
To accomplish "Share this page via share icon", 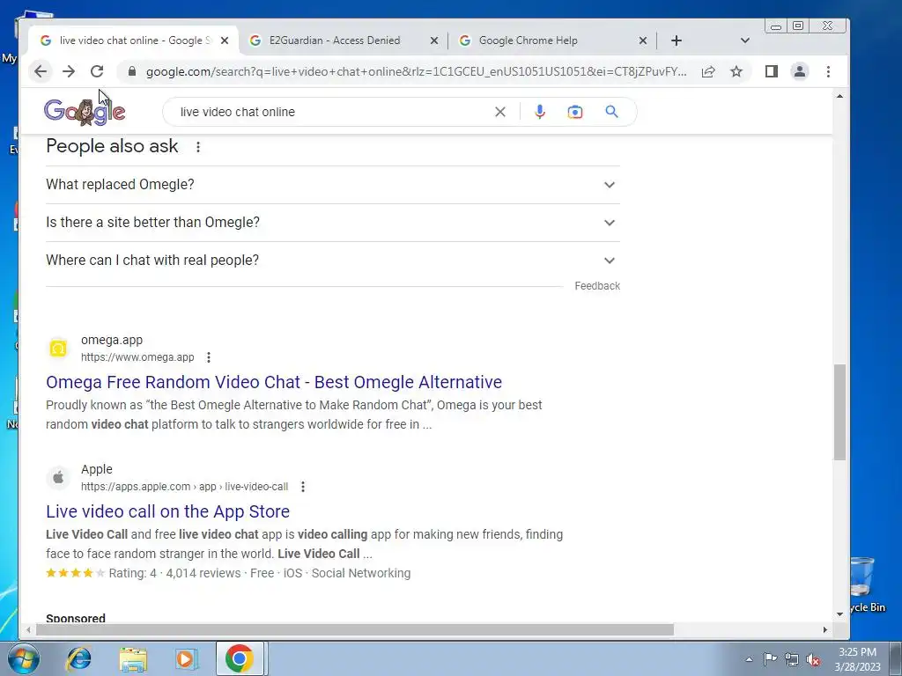I will (708, 71).
